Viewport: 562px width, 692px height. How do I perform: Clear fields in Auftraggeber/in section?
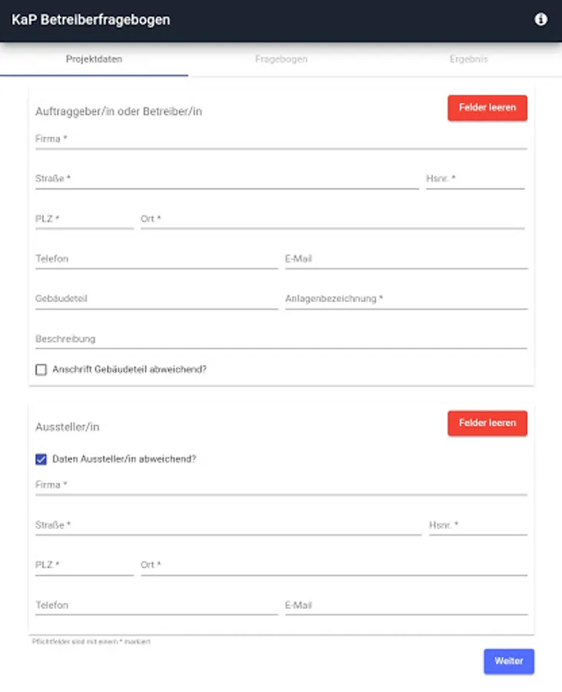tap(487, 108)
